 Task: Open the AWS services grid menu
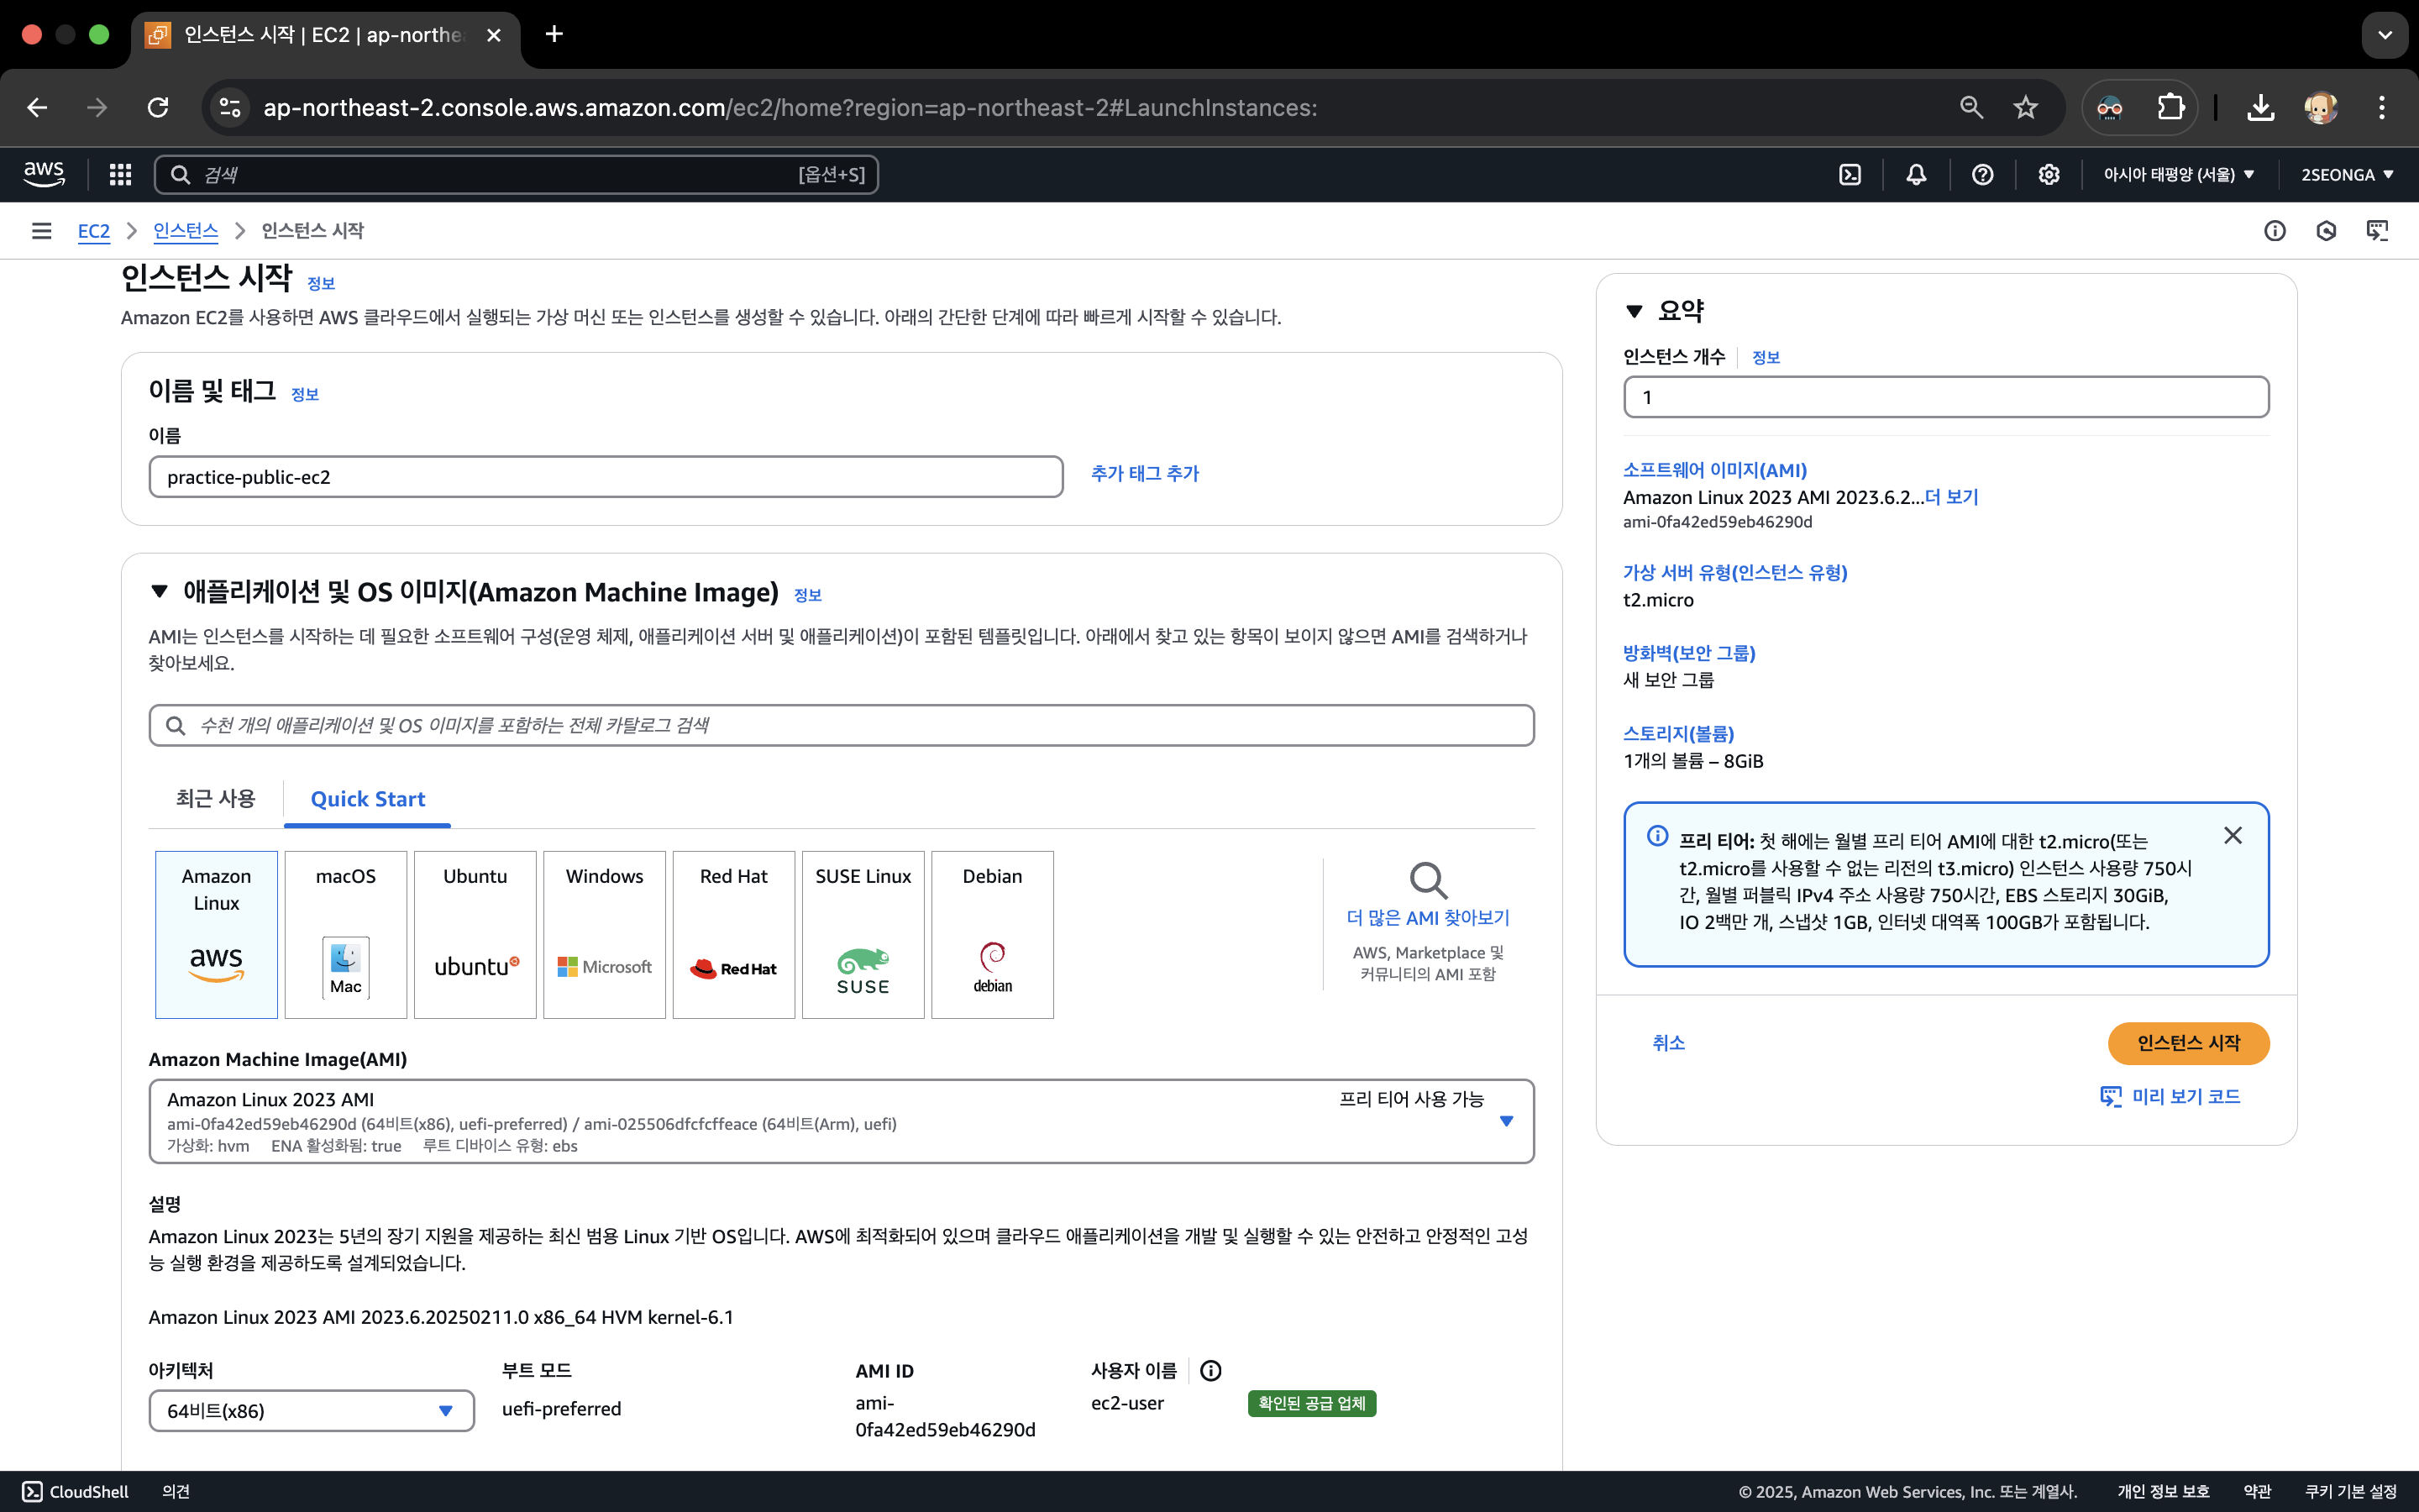click(x=120, y=175)
